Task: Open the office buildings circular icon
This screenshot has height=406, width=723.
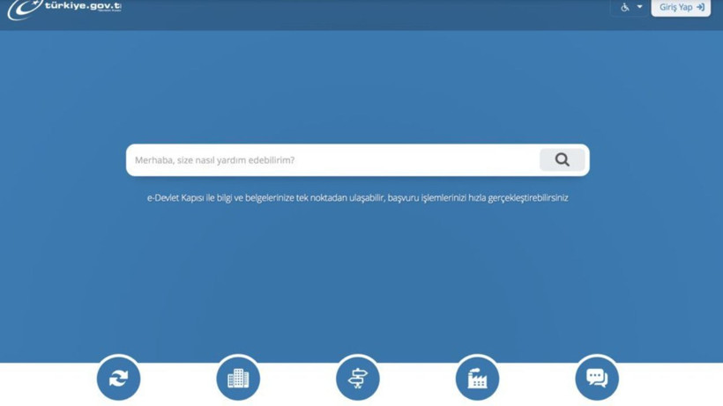Action: pos(238,379)
